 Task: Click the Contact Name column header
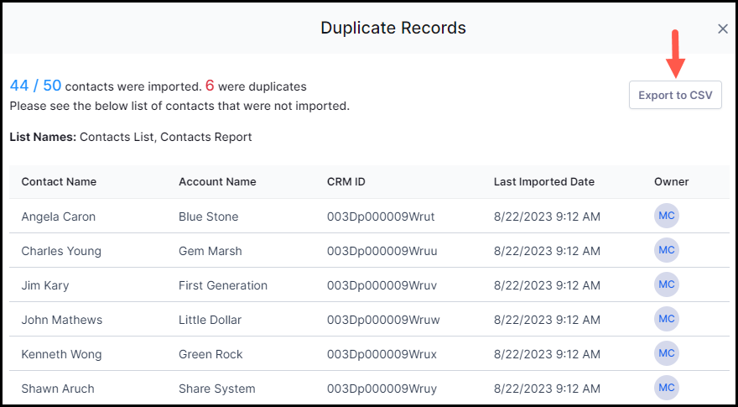[x=59, y=182]
